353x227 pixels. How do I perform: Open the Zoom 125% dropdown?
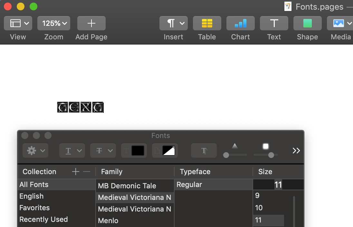pyautogui.click(x=54, y=23)
